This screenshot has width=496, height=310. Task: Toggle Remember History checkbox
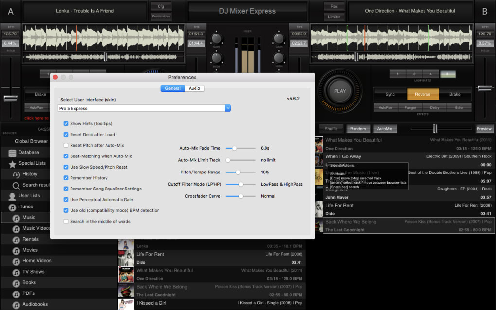(x=66, y=178)
